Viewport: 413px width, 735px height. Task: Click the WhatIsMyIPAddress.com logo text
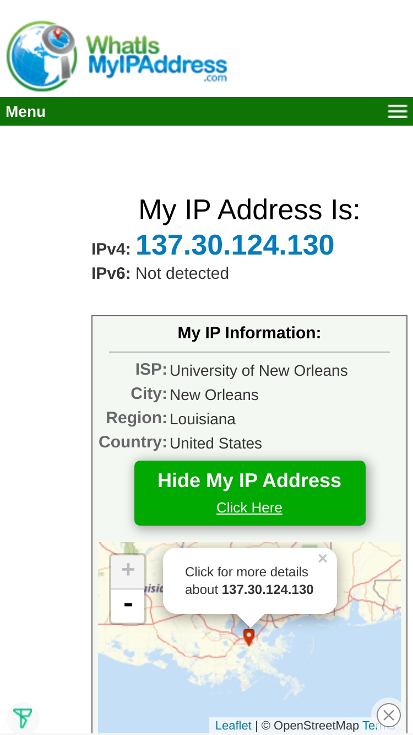pyautogui.click(x=157, y=58)
